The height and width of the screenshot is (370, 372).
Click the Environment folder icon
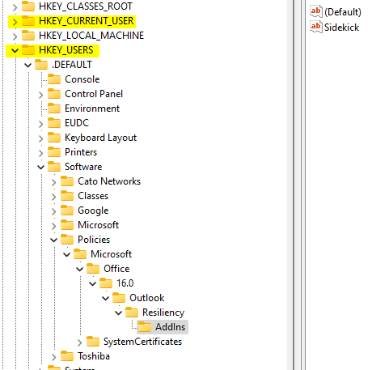tap(54, 108)
